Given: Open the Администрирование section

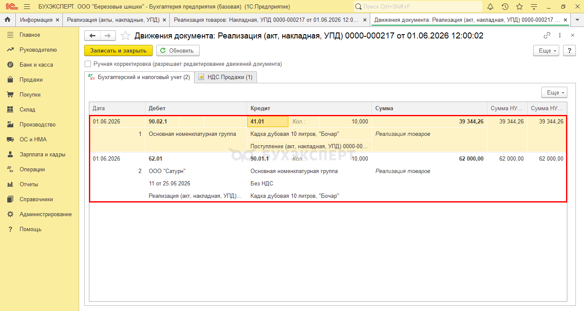Looking at the screenshot, I should [x=46, y=214].
